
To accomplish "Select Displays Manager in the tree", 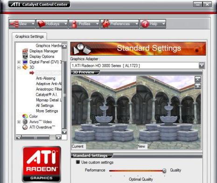I will click(44, 51).
